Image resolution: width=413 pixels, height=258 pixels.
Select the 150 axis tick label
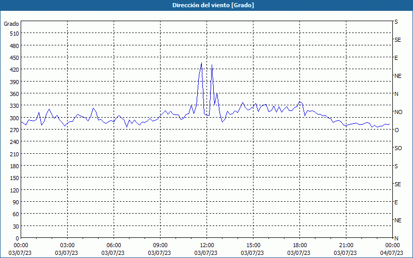coord(14,178)
